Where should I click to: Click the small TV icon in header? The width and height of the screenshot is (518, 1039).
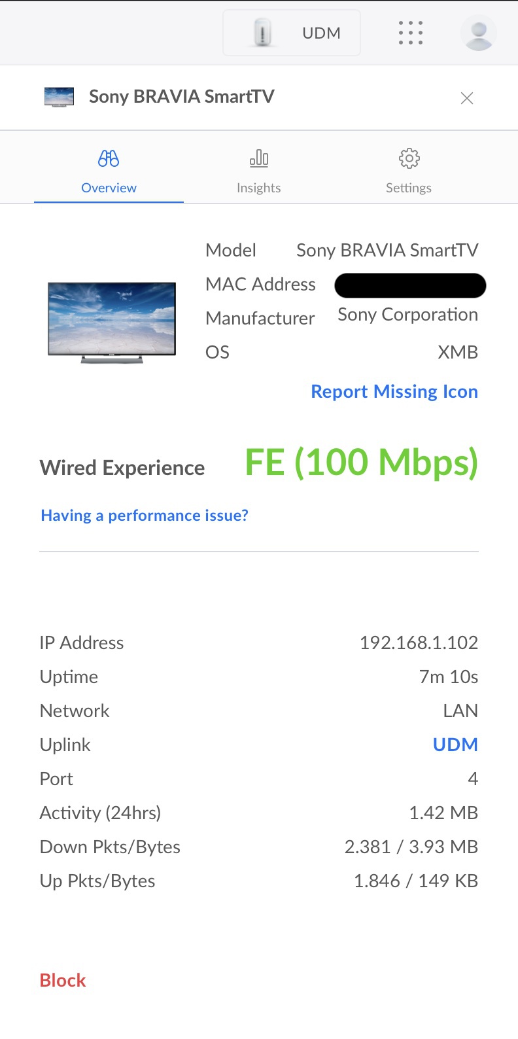[59, 97]
